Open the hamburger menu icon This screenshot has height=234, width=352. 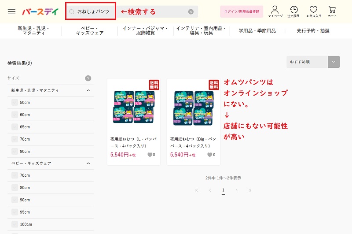[11, 11]
